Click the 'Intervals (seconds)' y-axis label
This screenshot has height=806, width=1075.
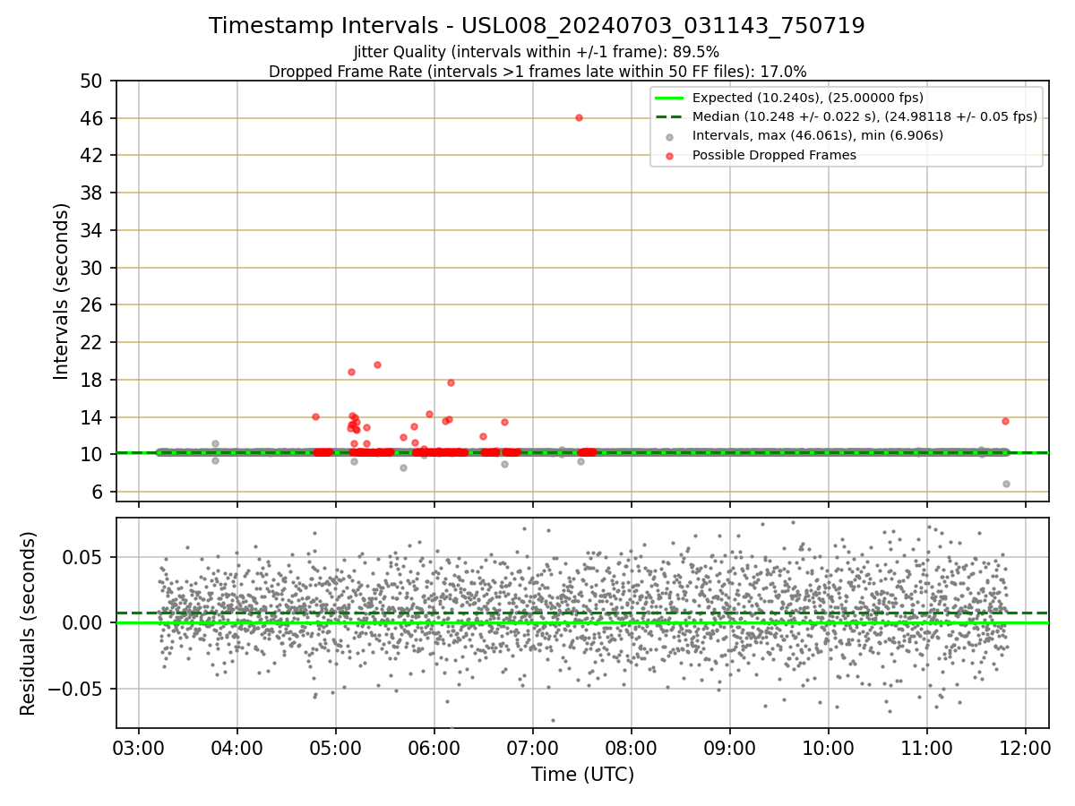coord(61,291)
